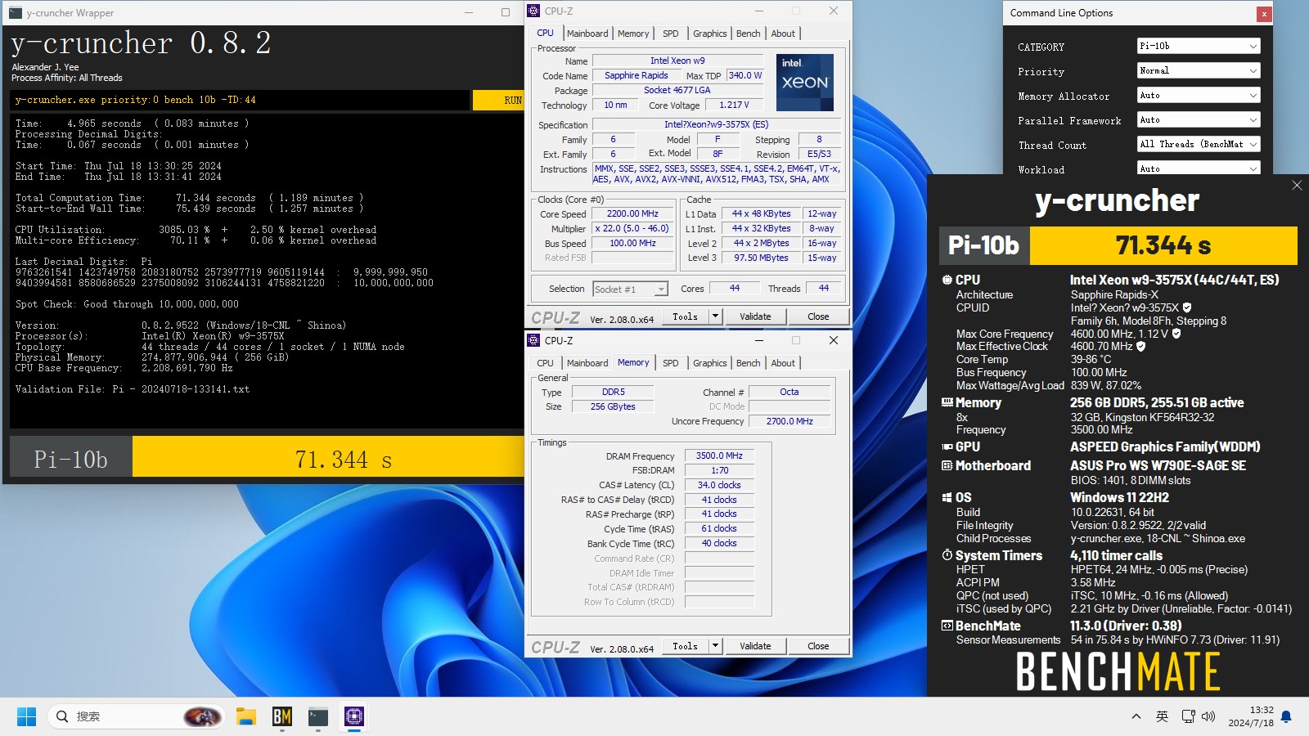1309x736 pixels.
Task: Open the notification bell in the tray
Action: pos(1286,716)
